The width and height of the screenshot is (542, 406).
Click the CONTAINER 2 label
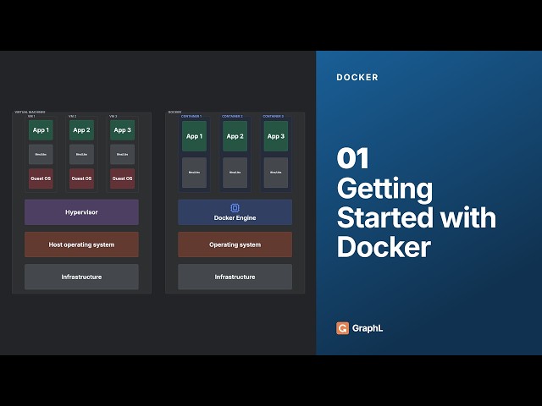click(x=232, y=117)
